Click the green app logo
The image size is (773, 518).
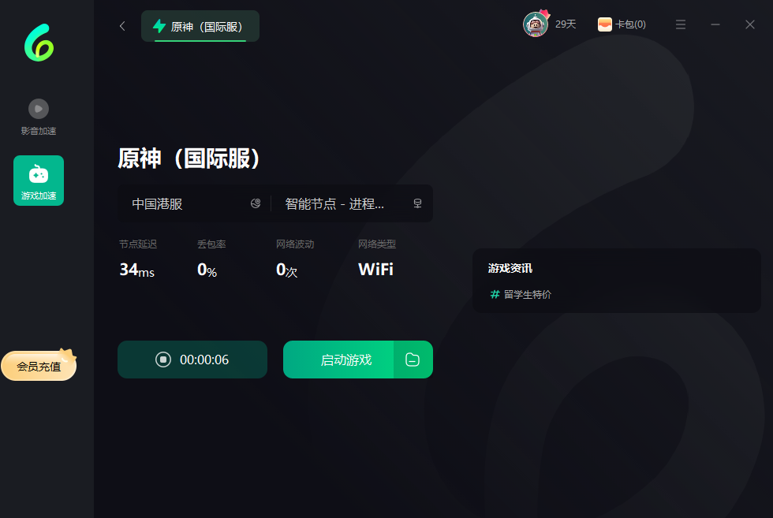tap(39, 43)
